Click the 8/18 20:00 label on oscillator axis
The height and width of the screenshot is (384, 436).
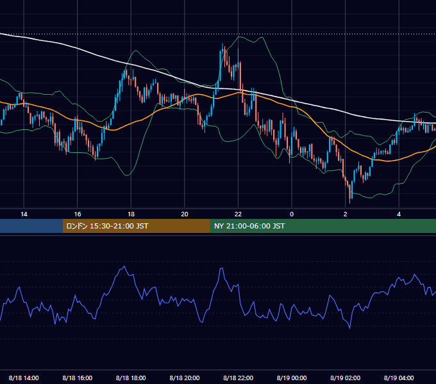pyautogui.click(x=185, y=378)
